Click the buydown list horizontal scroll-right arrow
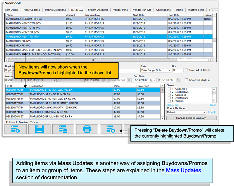This screenshot has height=186, width=234. (210, 60)
